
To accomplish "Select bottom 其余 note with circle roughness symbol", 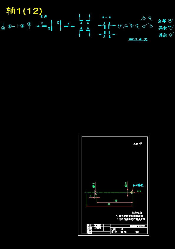I will (x=166, y=35).
